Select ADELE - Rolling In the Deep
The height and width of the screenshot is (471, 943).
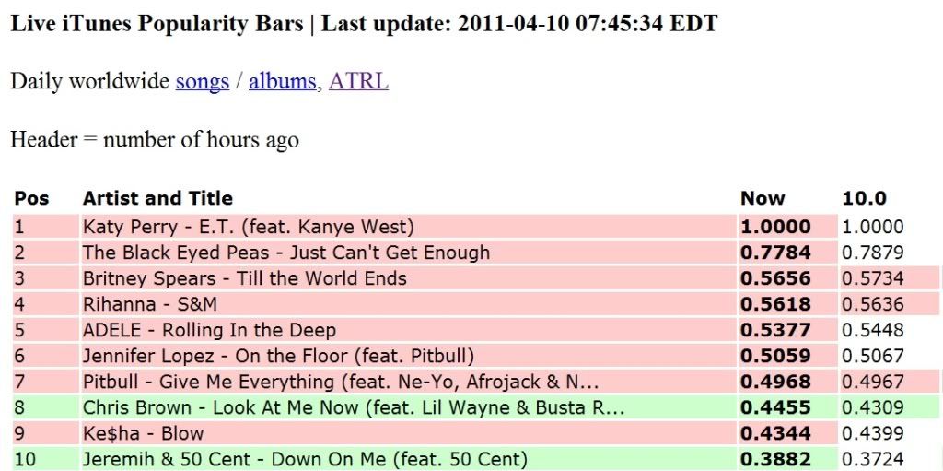tap(209, 330)
